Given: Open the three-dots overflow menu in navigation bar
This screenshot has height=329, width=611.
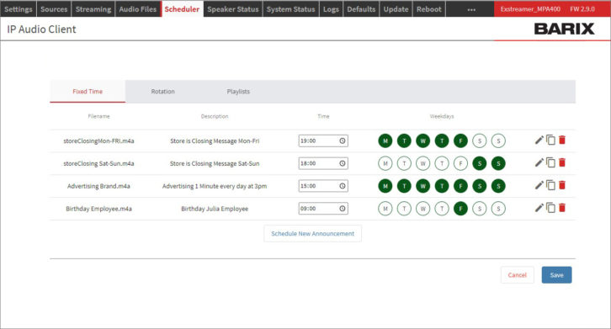Looking at the screenshot, I should coord(471,9).
